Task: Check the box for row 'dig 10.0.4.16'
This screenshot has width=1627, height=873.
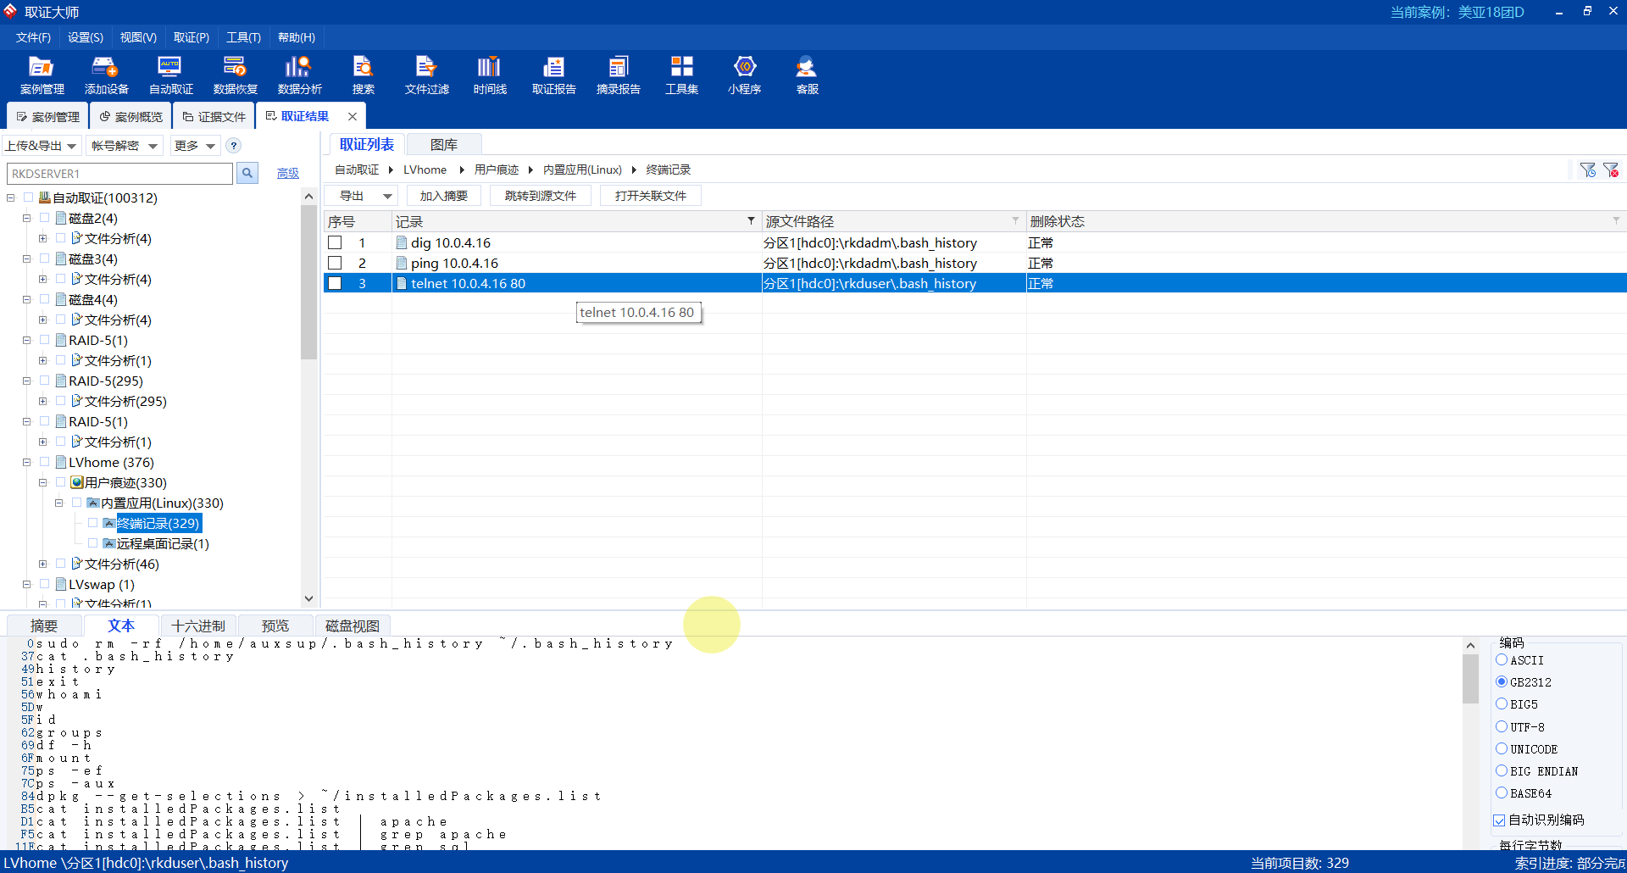Action: pos(335,243)
